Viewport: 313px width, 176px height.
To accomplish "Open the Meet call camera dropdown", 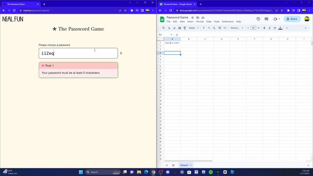I will coord(276,19).
